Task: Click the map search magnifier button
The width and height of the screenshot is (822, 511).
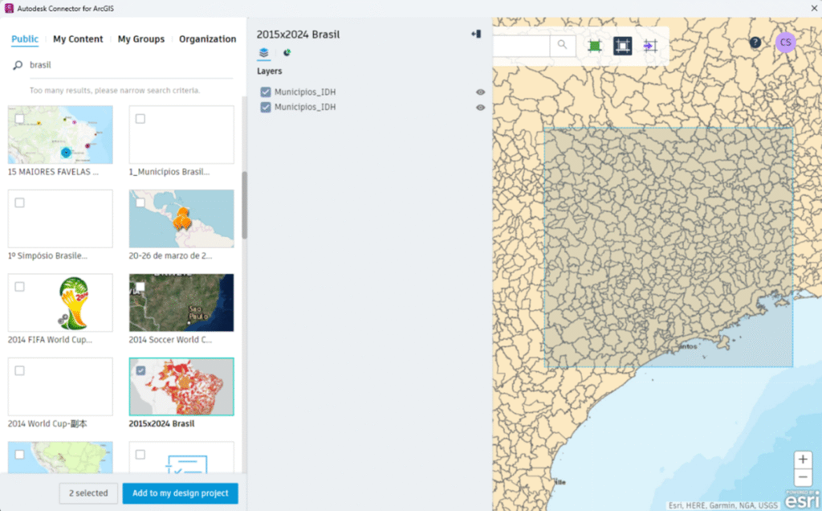Action: [562, 45]
